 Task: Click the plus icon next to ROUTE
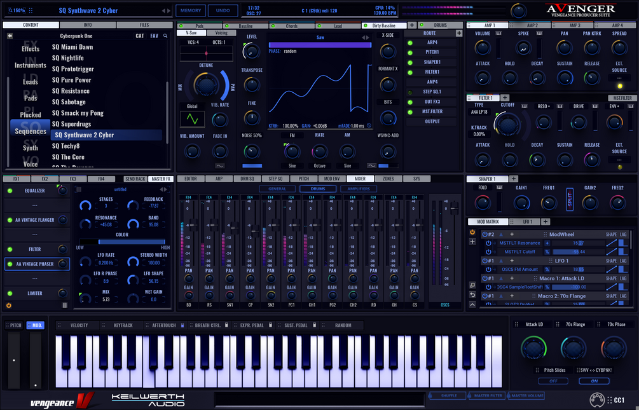[459, 34]
